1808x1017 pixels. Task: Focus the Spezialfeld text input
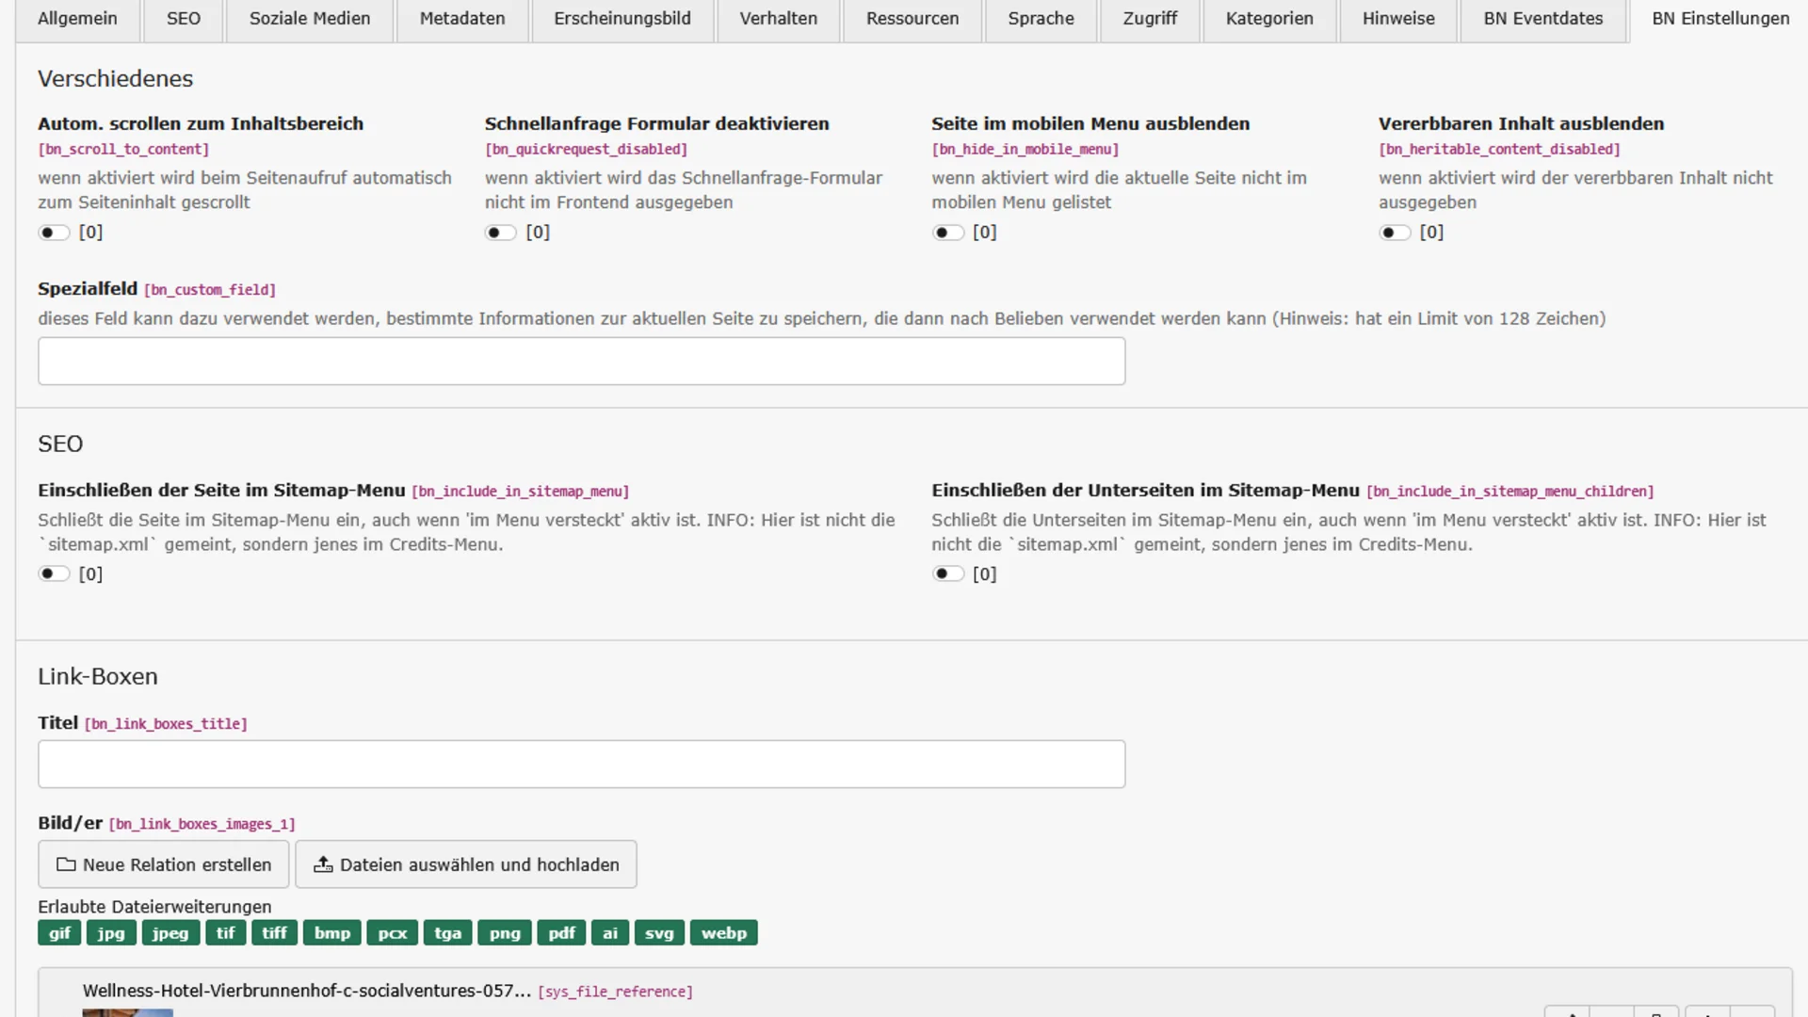(581, 361)
